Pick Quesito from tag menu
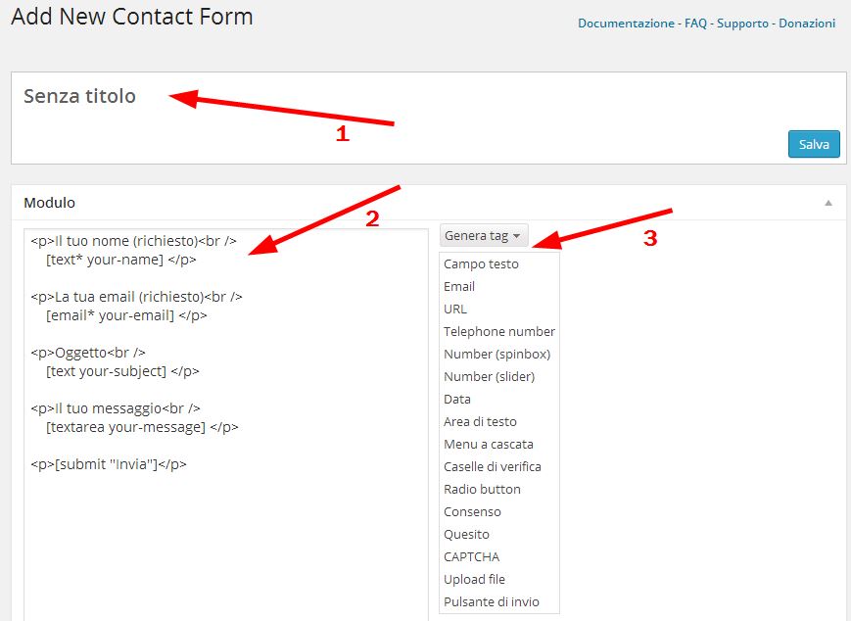 tap(466, 534)
